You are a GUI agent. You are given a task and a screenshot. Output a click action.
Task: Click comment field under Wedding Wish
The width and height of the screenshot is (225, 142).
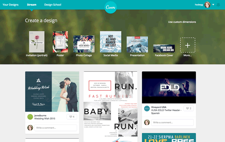click(x=56, y=128)
